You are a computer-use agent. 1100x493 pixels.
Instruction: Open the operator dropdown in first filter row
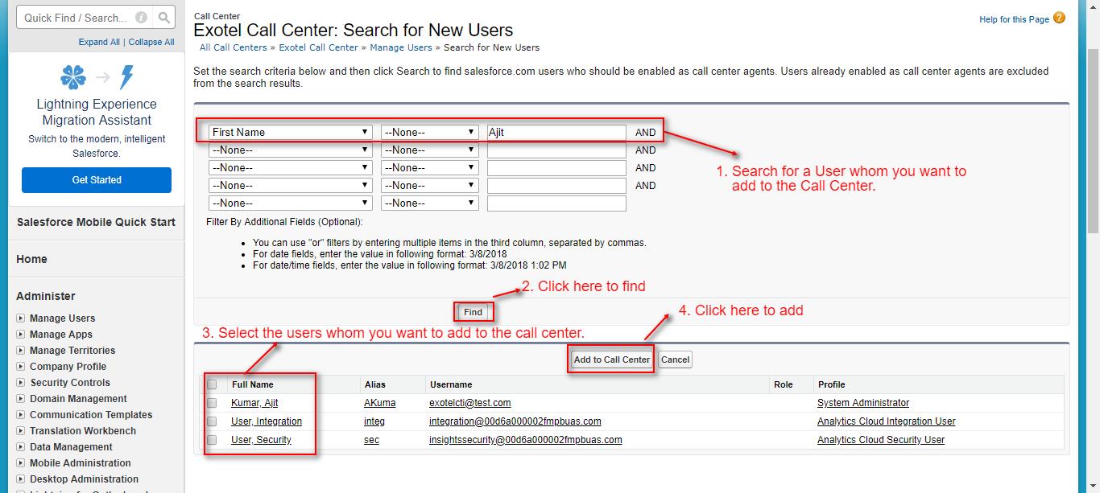coord(430,132)
